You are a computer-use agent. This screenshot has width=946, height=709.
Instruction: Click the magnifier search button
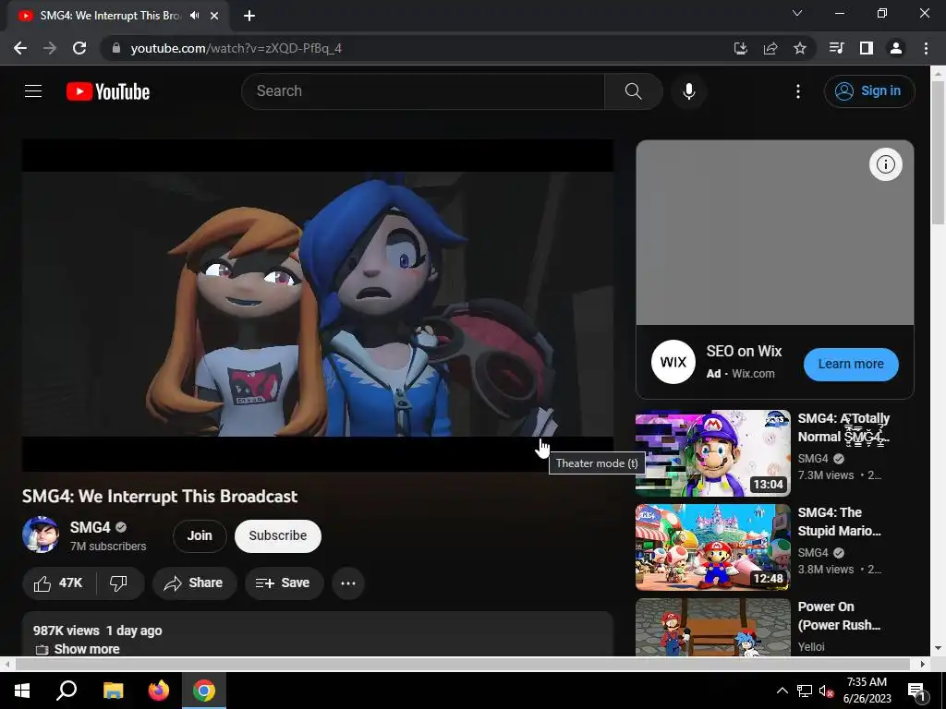[633, 91]
